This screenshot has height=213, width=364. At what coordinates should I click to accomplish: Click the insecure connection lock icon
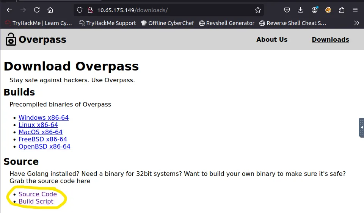click(x=90, y=10)
